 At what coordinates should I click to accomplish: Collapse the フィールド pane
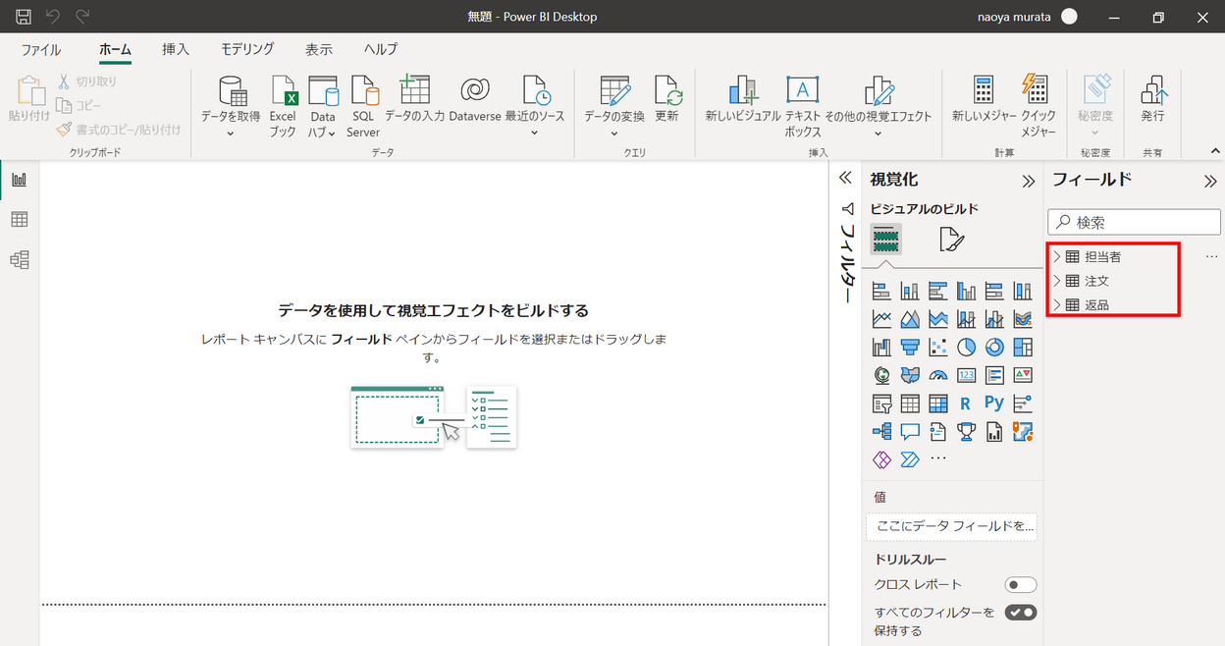1210,181
